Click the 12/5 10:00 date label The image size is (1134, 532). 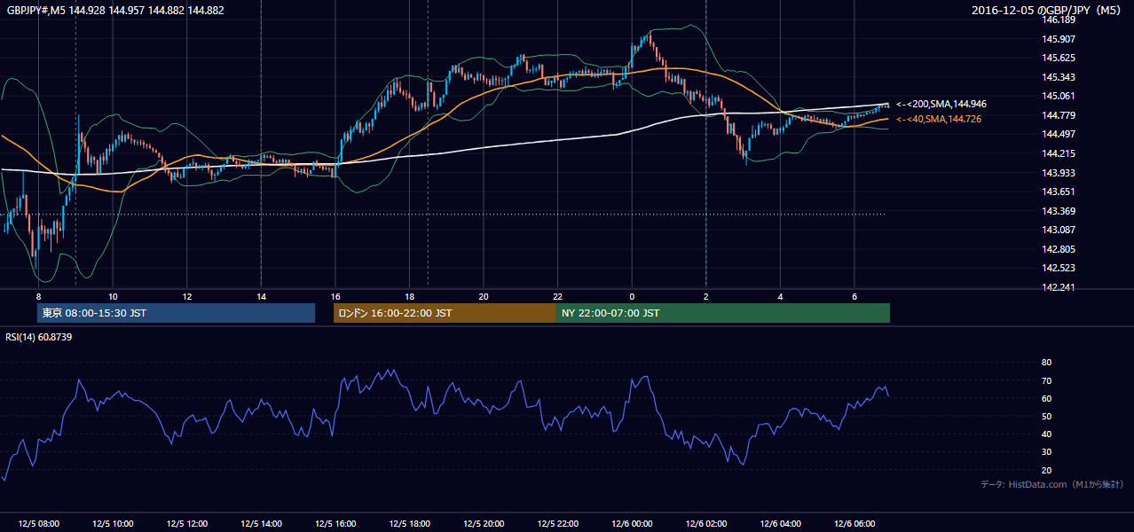tap(113, 524)
